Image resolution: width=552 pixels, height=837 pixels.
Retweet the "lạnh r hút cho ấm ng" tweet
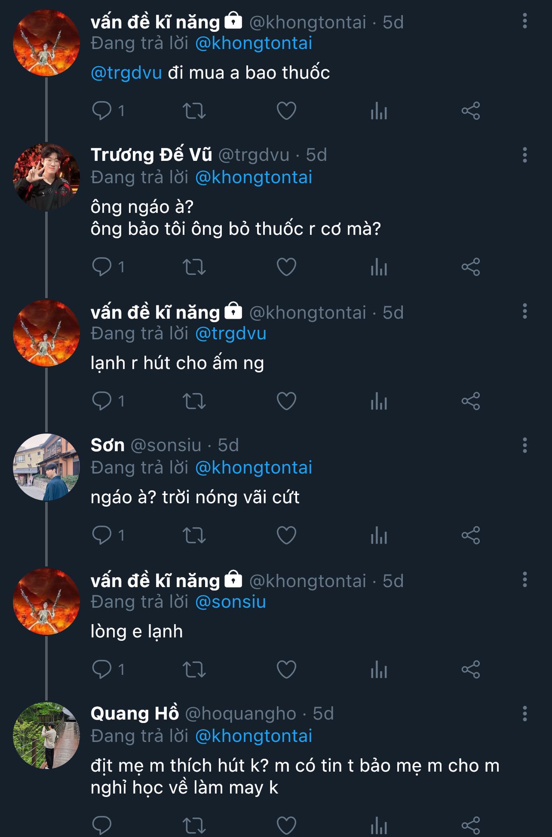[x=194, y=401]
